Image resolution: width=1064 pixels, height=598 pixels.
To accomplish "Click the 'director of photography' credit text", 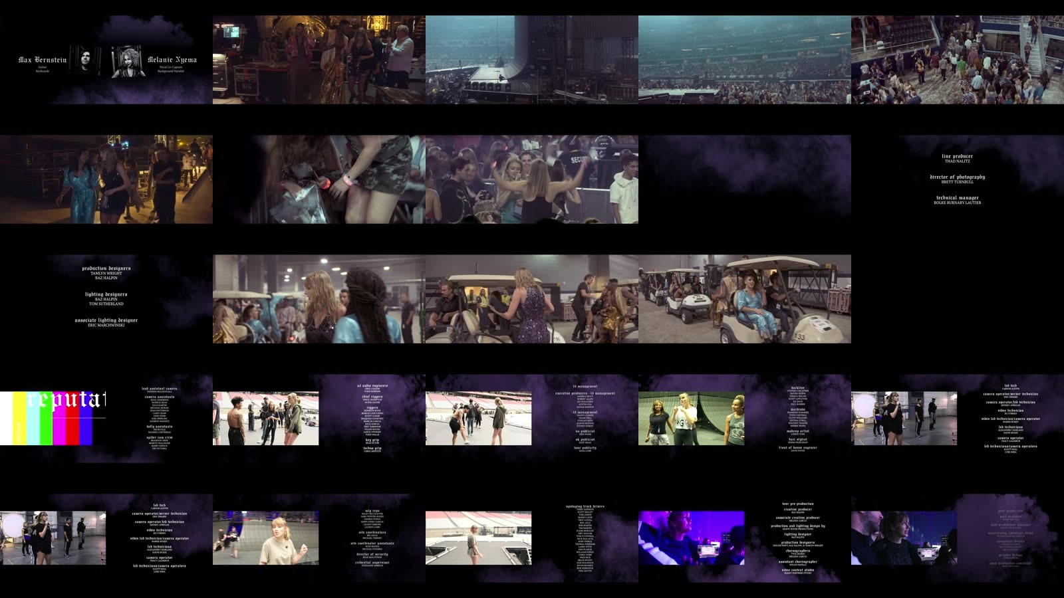I will point(958,177).
